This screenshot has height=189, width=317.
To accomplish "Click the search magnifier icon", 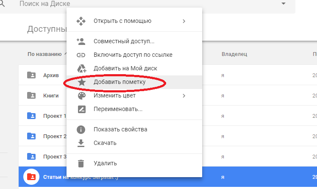I will [2, 3].
